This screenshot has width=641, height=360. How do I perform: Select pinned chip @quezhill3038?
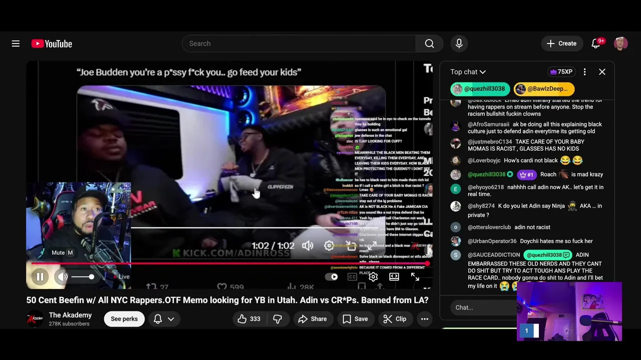point(480,89)
